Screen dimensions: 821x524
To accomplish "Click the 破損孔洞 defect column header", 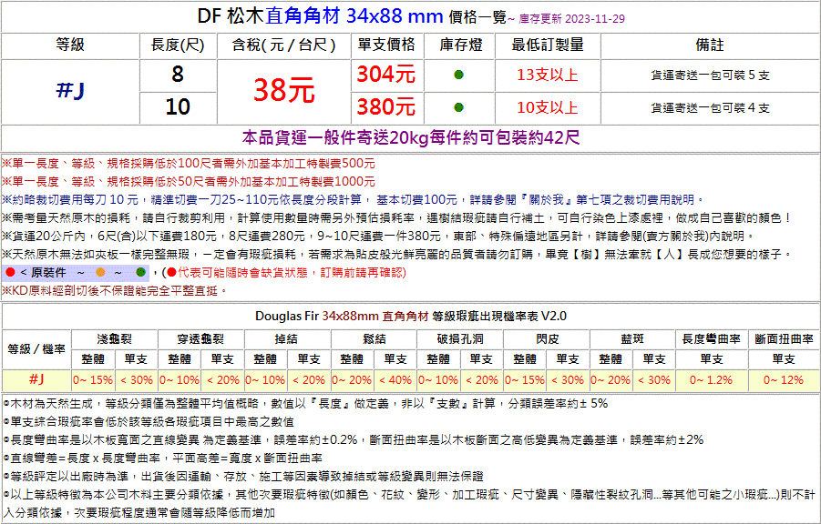I will tap(460, 339).
